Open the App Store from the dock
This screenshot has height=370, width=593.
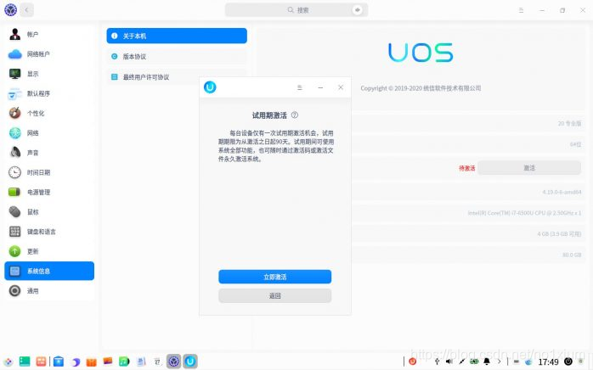59,362
